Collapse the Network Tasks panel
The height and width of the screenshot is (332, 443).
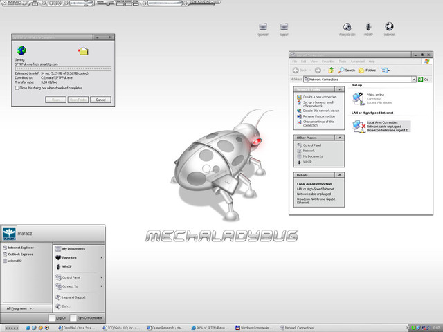[341, 89]
